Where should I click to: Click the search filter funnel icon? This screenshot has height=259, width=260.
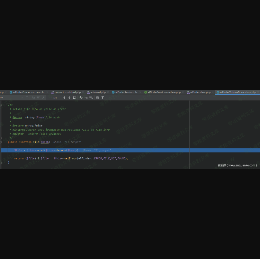tap(103, 98)
